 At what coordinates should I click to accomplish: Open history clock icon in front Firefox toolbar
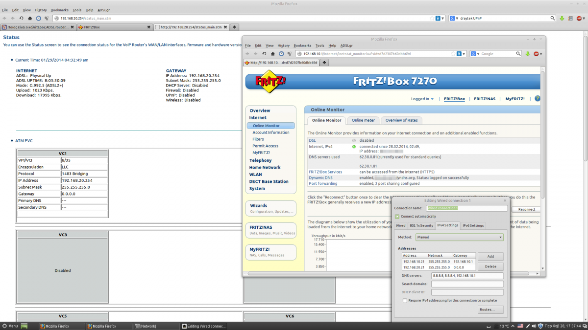pos(281,53)
